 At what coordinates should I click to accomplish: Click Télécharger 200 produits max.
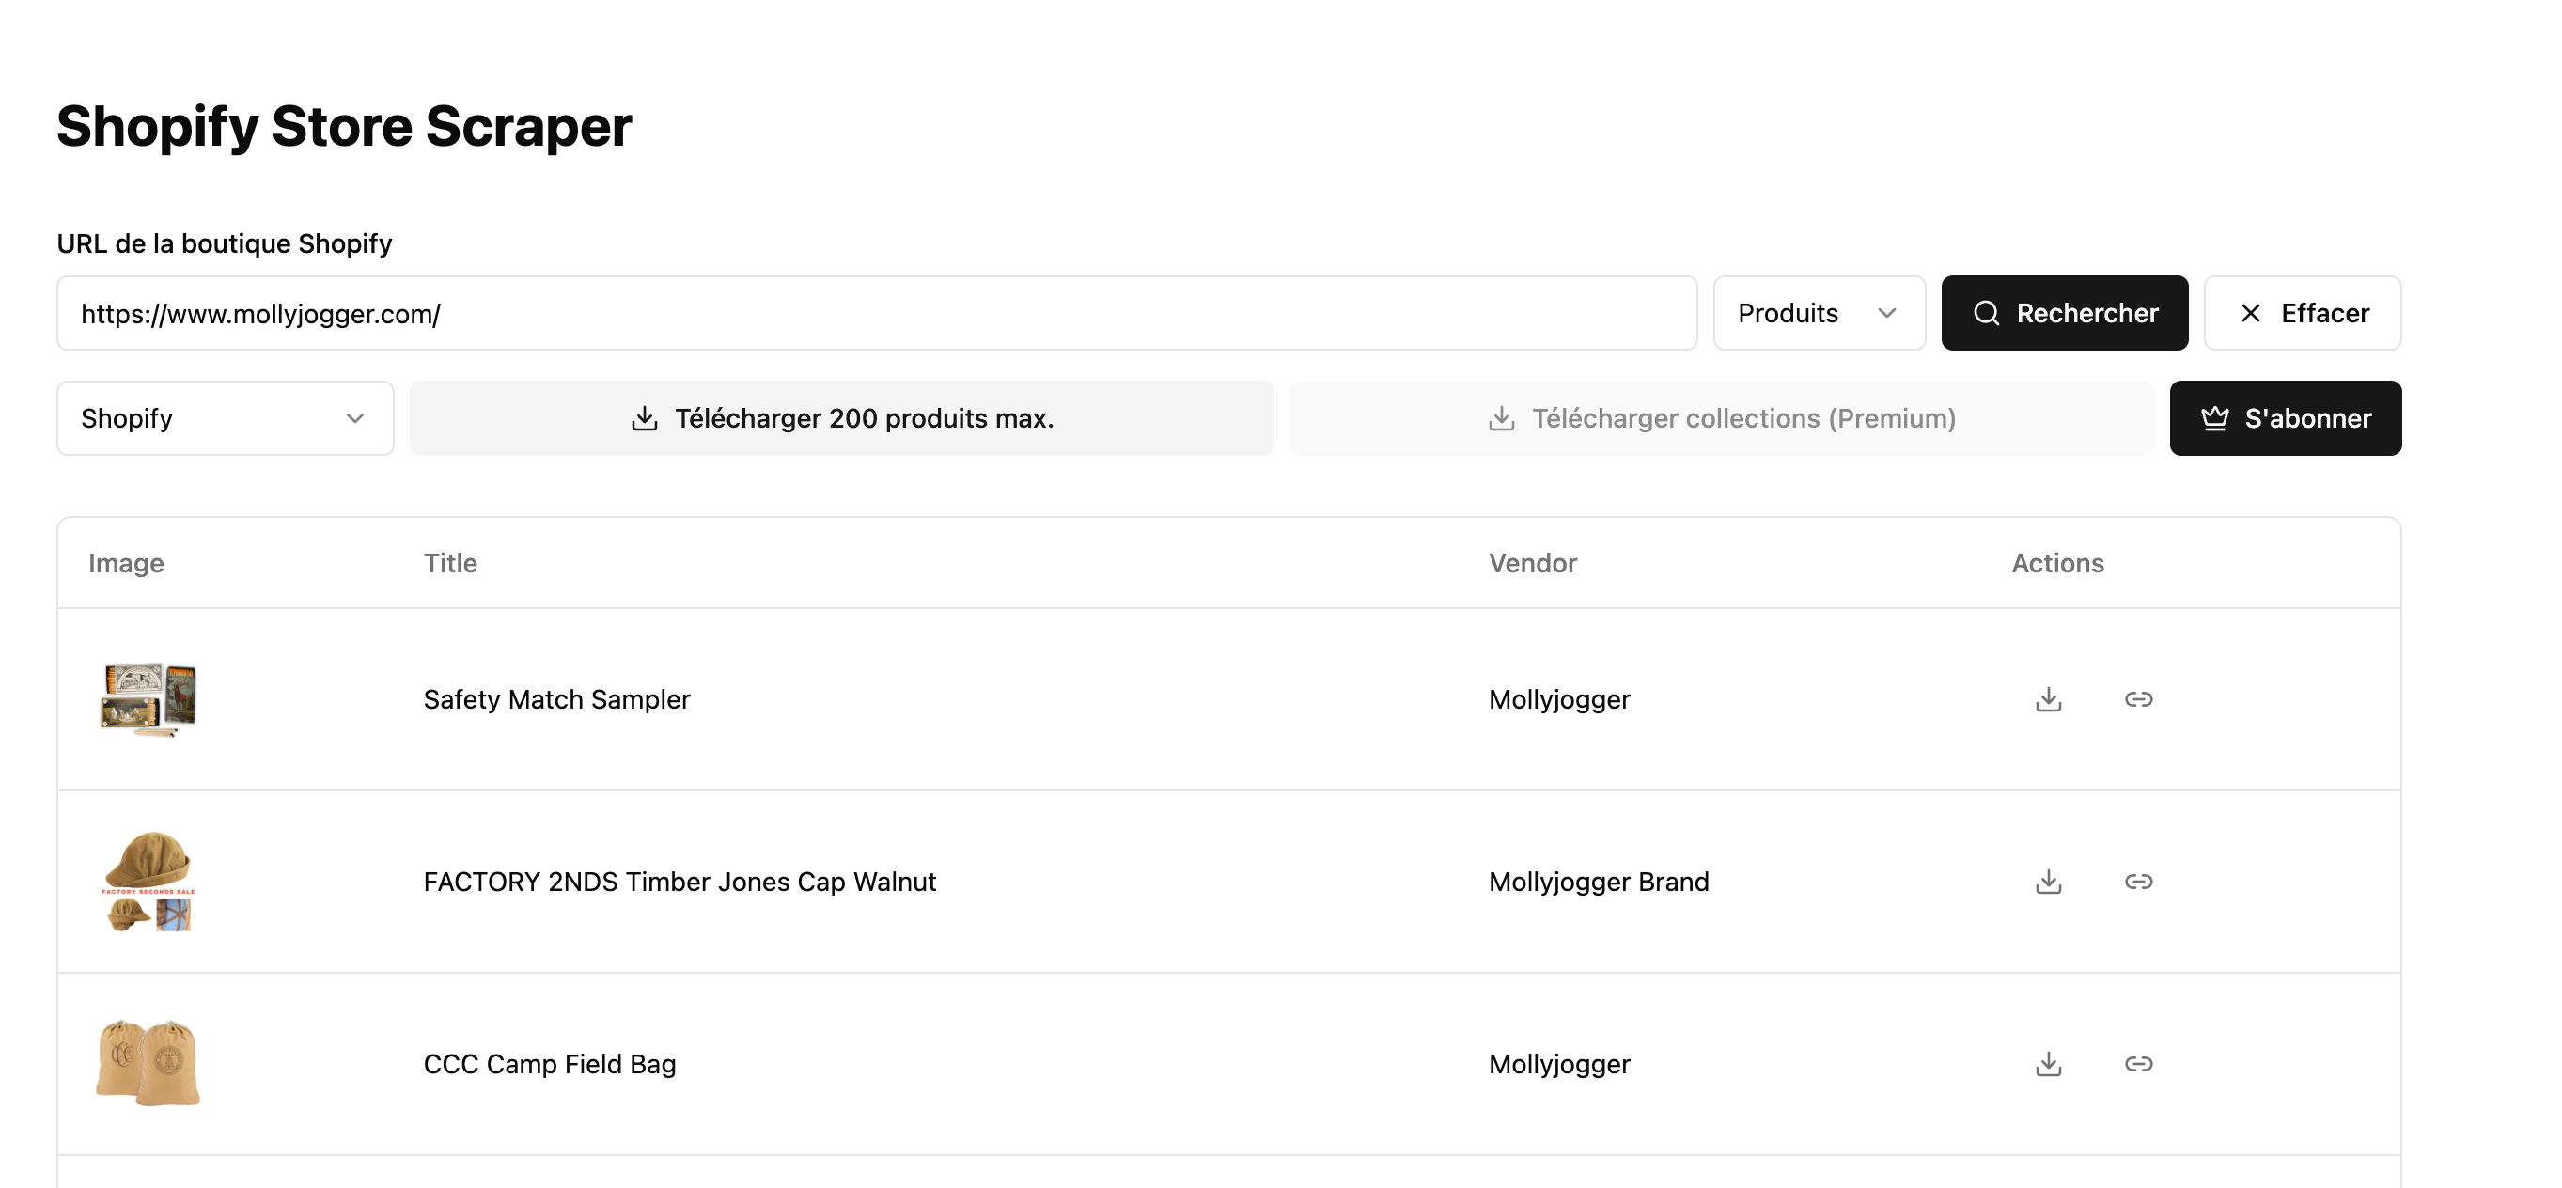pos(841,418)
